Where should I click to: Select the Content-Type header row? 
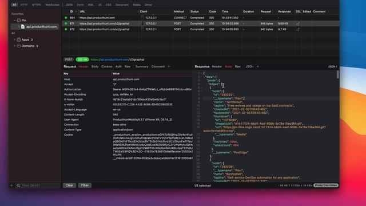click(128, 130)
